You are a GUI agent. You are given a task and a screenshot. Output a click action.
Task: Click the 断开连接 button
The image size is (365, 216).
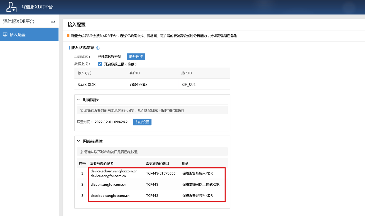(x=136, y=56)
